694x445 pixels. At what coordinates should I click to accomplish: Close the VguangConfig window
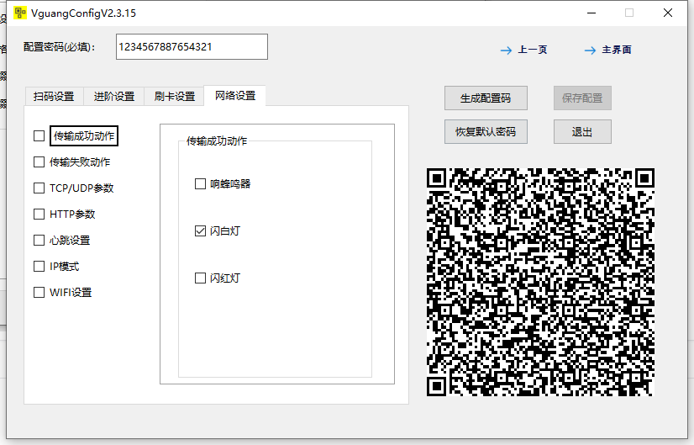668,13
